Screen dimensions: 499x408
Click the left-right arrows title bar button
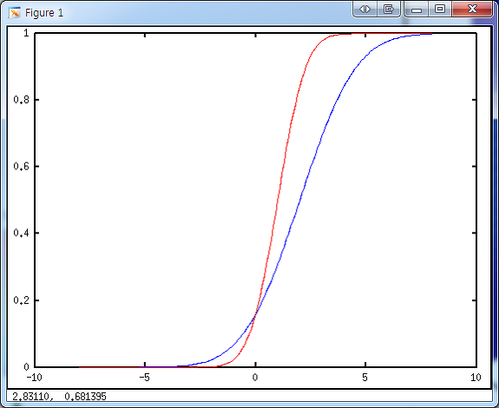364,9
